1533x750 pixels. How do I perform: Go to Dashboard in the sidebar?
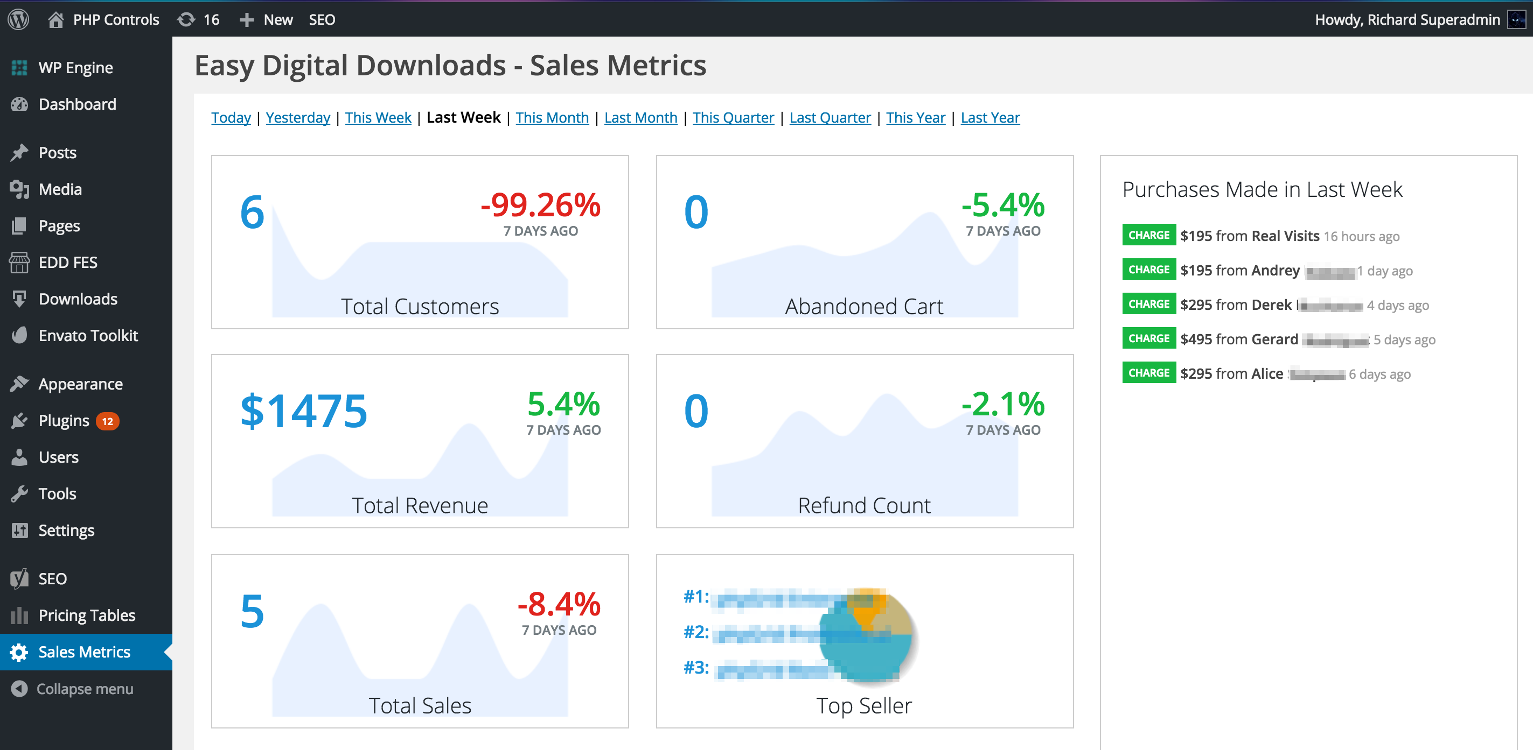[78, 104]
